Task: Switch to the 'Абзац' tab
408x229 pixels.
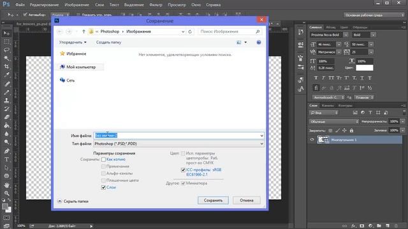Action: point(331,27)
